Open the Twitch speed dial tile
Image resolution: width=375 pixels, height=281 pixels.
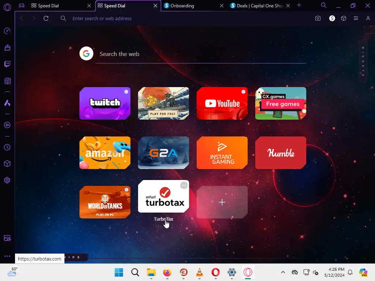(105, 103)
